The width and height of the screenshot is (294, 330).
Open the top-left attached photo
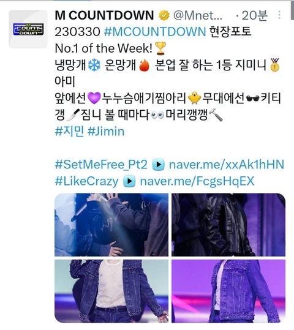111,225
